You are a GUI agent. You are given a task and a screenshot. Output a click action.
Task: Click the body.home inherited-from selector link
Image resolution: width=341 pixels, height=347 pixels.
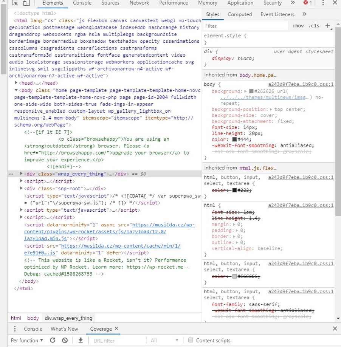[258, 75]
